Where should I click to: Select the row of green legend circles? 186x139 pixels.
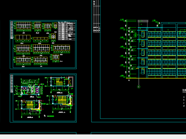(x=51, y=116)
